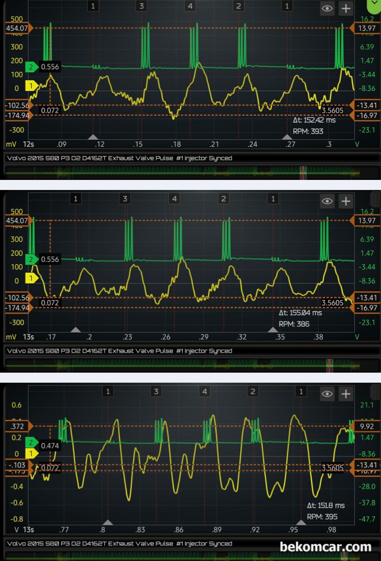Viewport: 381px width, 561px height.
Task: Click the plus icon in the top chart
Action: point(346,8)
